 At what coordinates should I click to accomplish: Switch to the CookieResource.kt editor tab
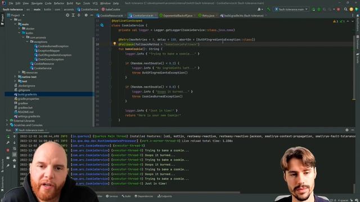click(111, 16)
